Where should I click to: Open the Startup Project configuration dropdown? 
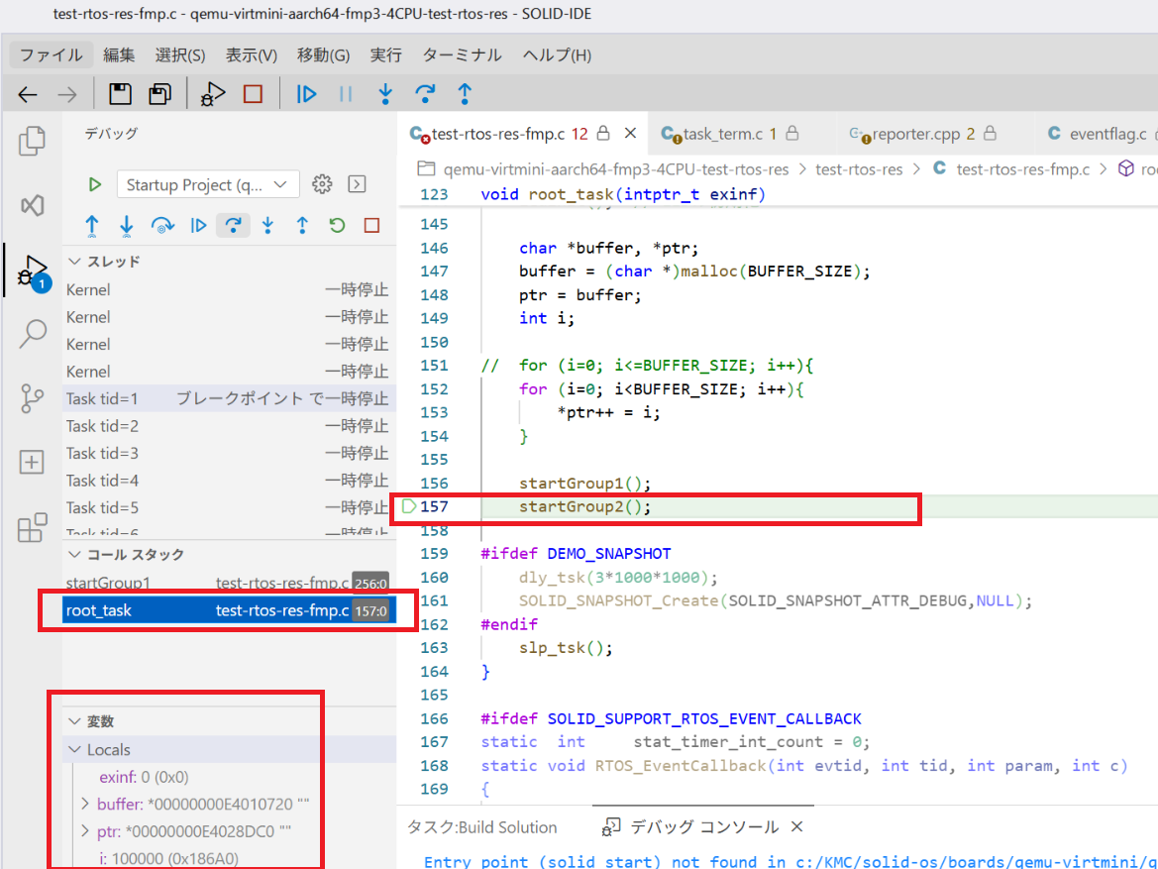pos(207,184)
